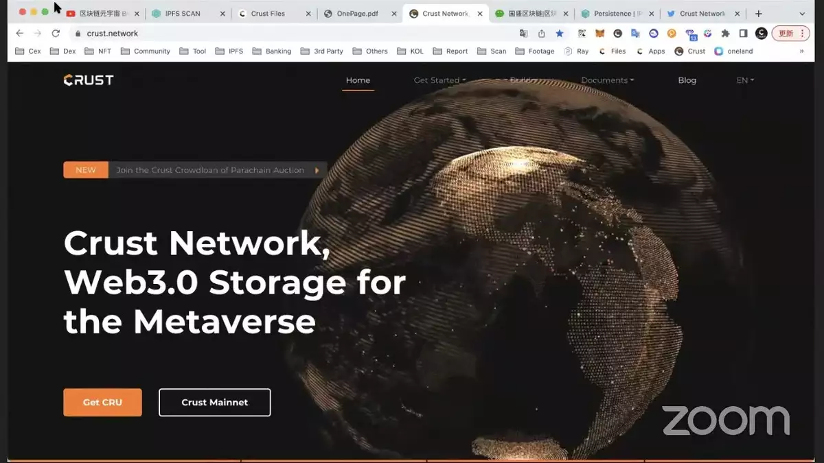Click the browser forward arrow
Screen dimensions: 824x463
[x=37, y=33]
